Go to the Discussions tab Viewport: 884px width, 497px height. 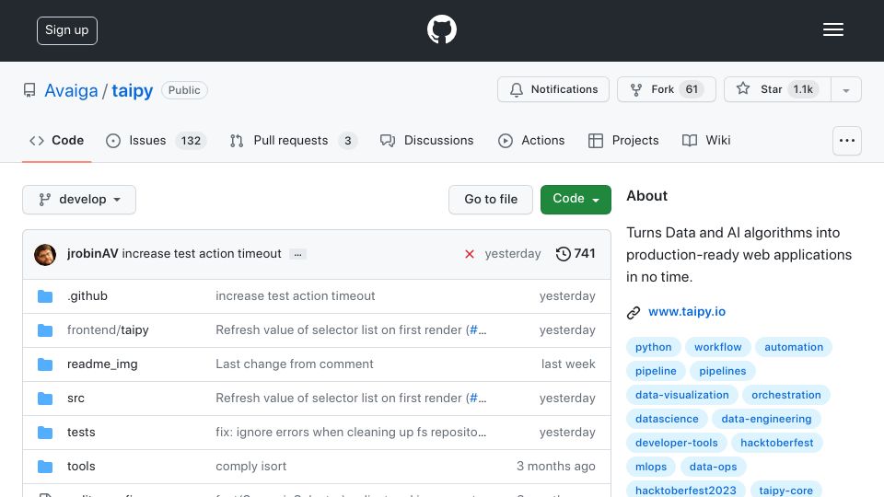pyautogui.click(x=426, y=140)
